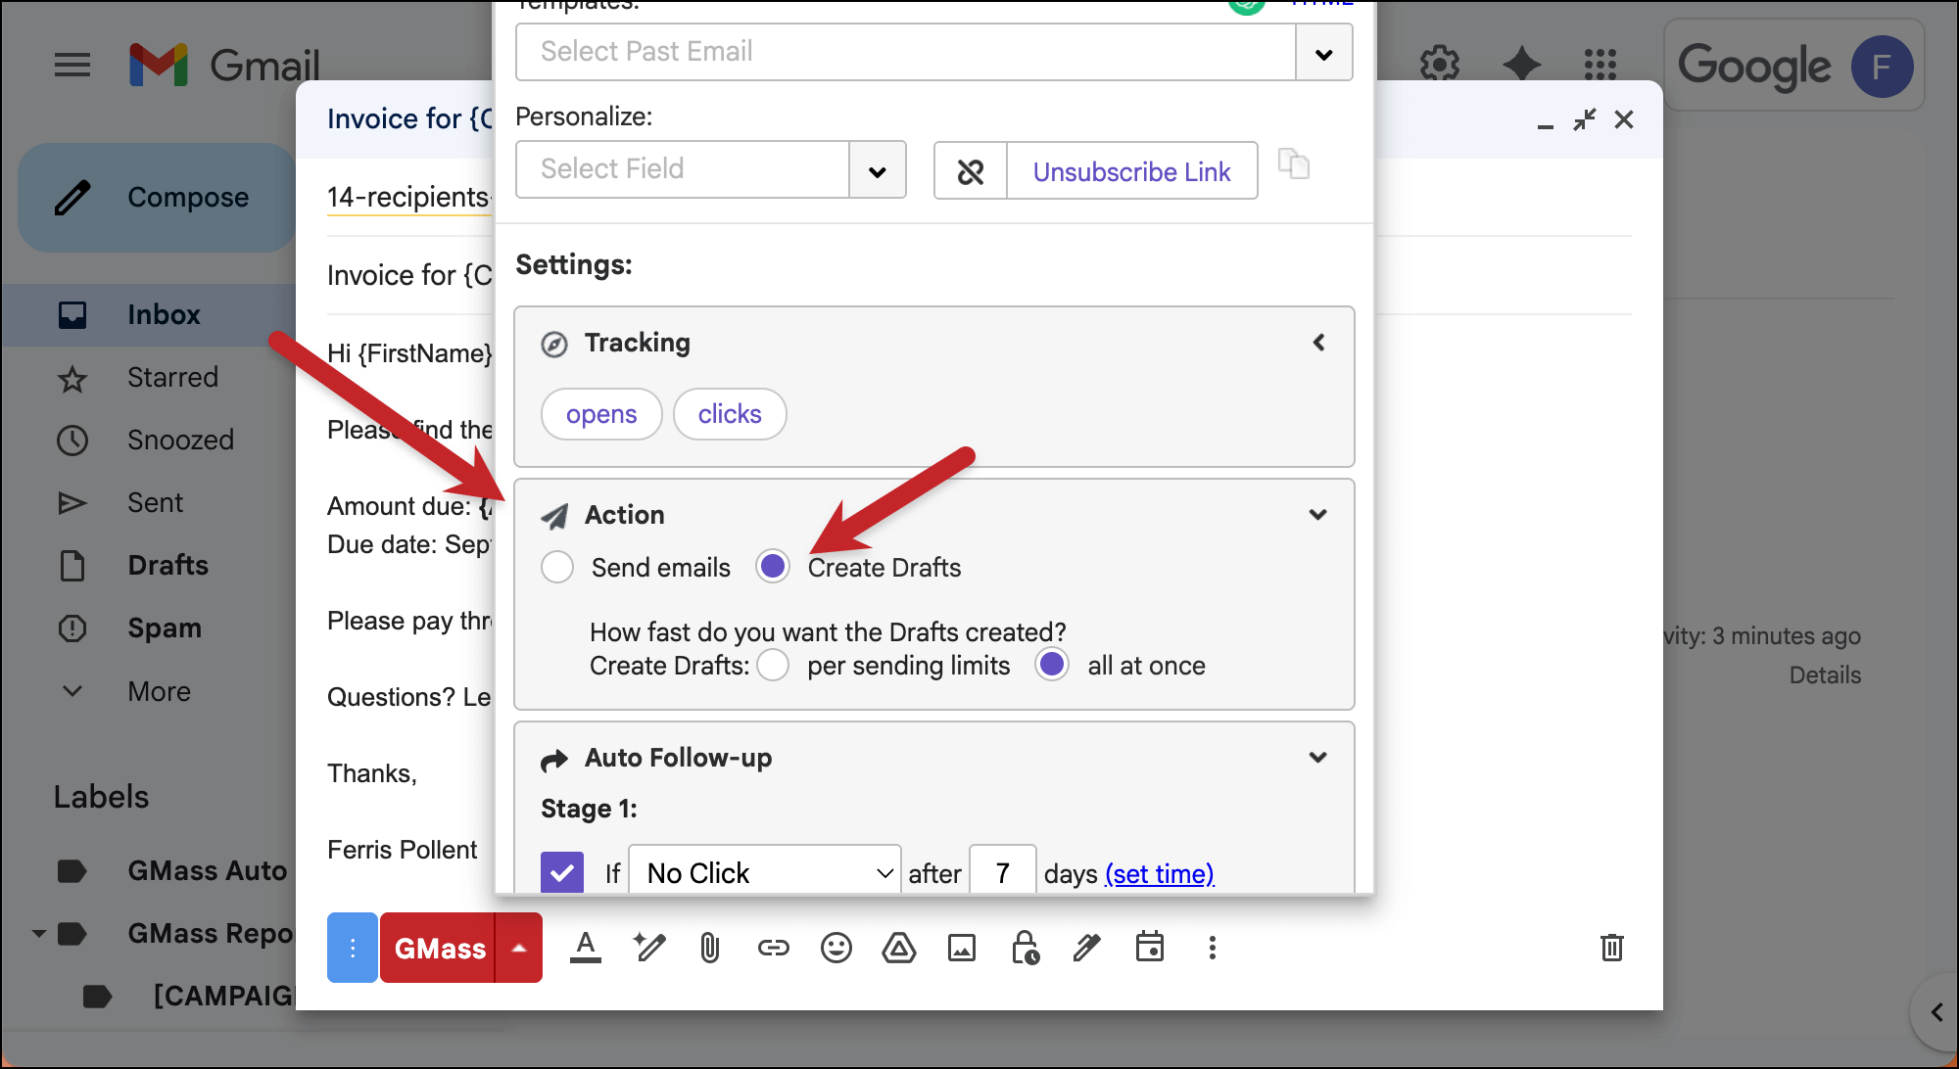Click the attach files paperclip icon
The image size is (1959, 1069).
point(710,948)
